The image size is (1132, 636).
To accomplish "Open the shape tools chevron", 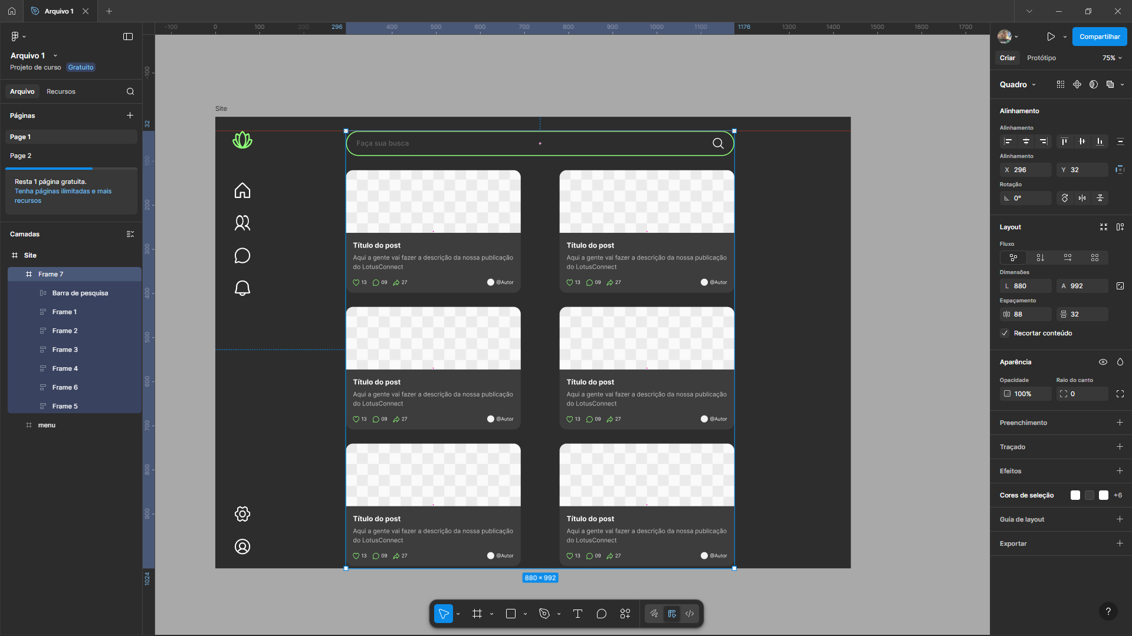I will point(525,614).
